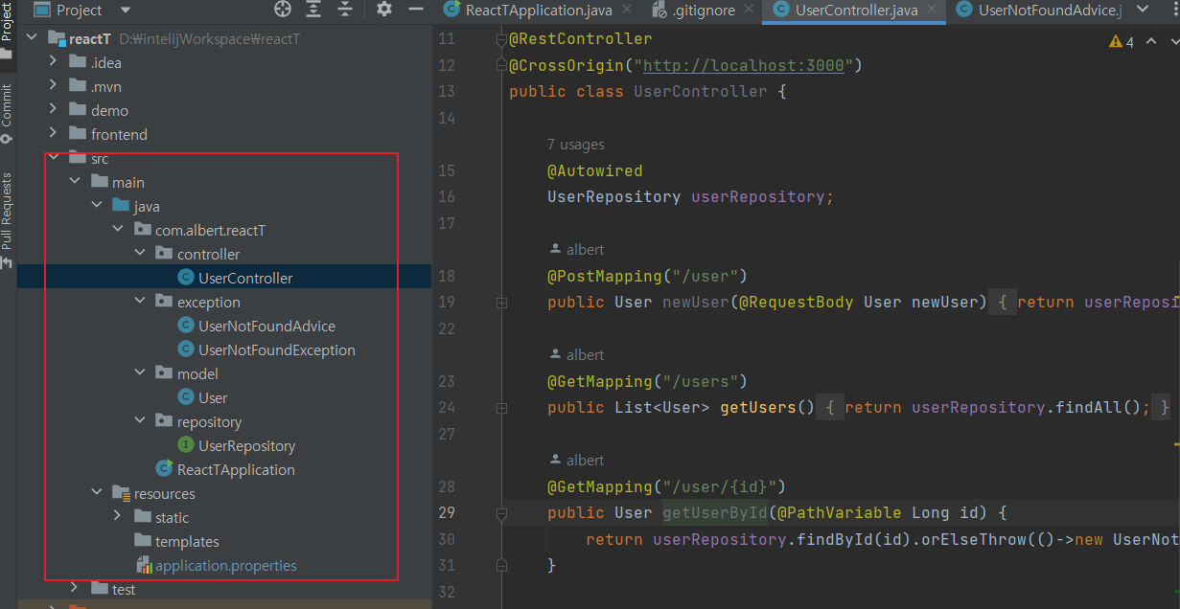The width and height of the screenshot is (1180, 609).
Task: Expand the .idea folder
Action: pos(54,63)
